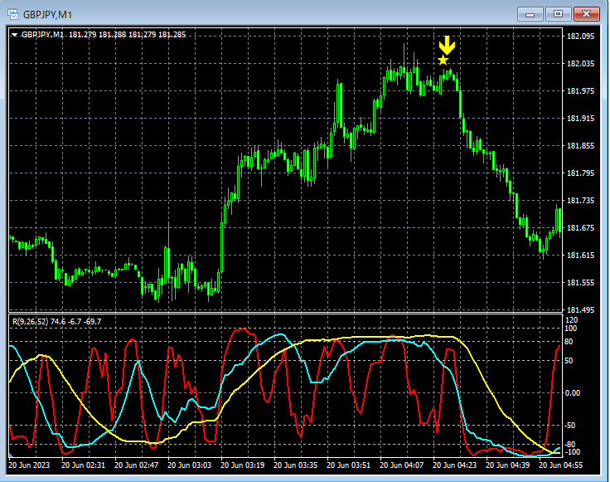610x482 pixels.
Task: Click time label 20 Jun 03:35
Action: click(295, 465)
